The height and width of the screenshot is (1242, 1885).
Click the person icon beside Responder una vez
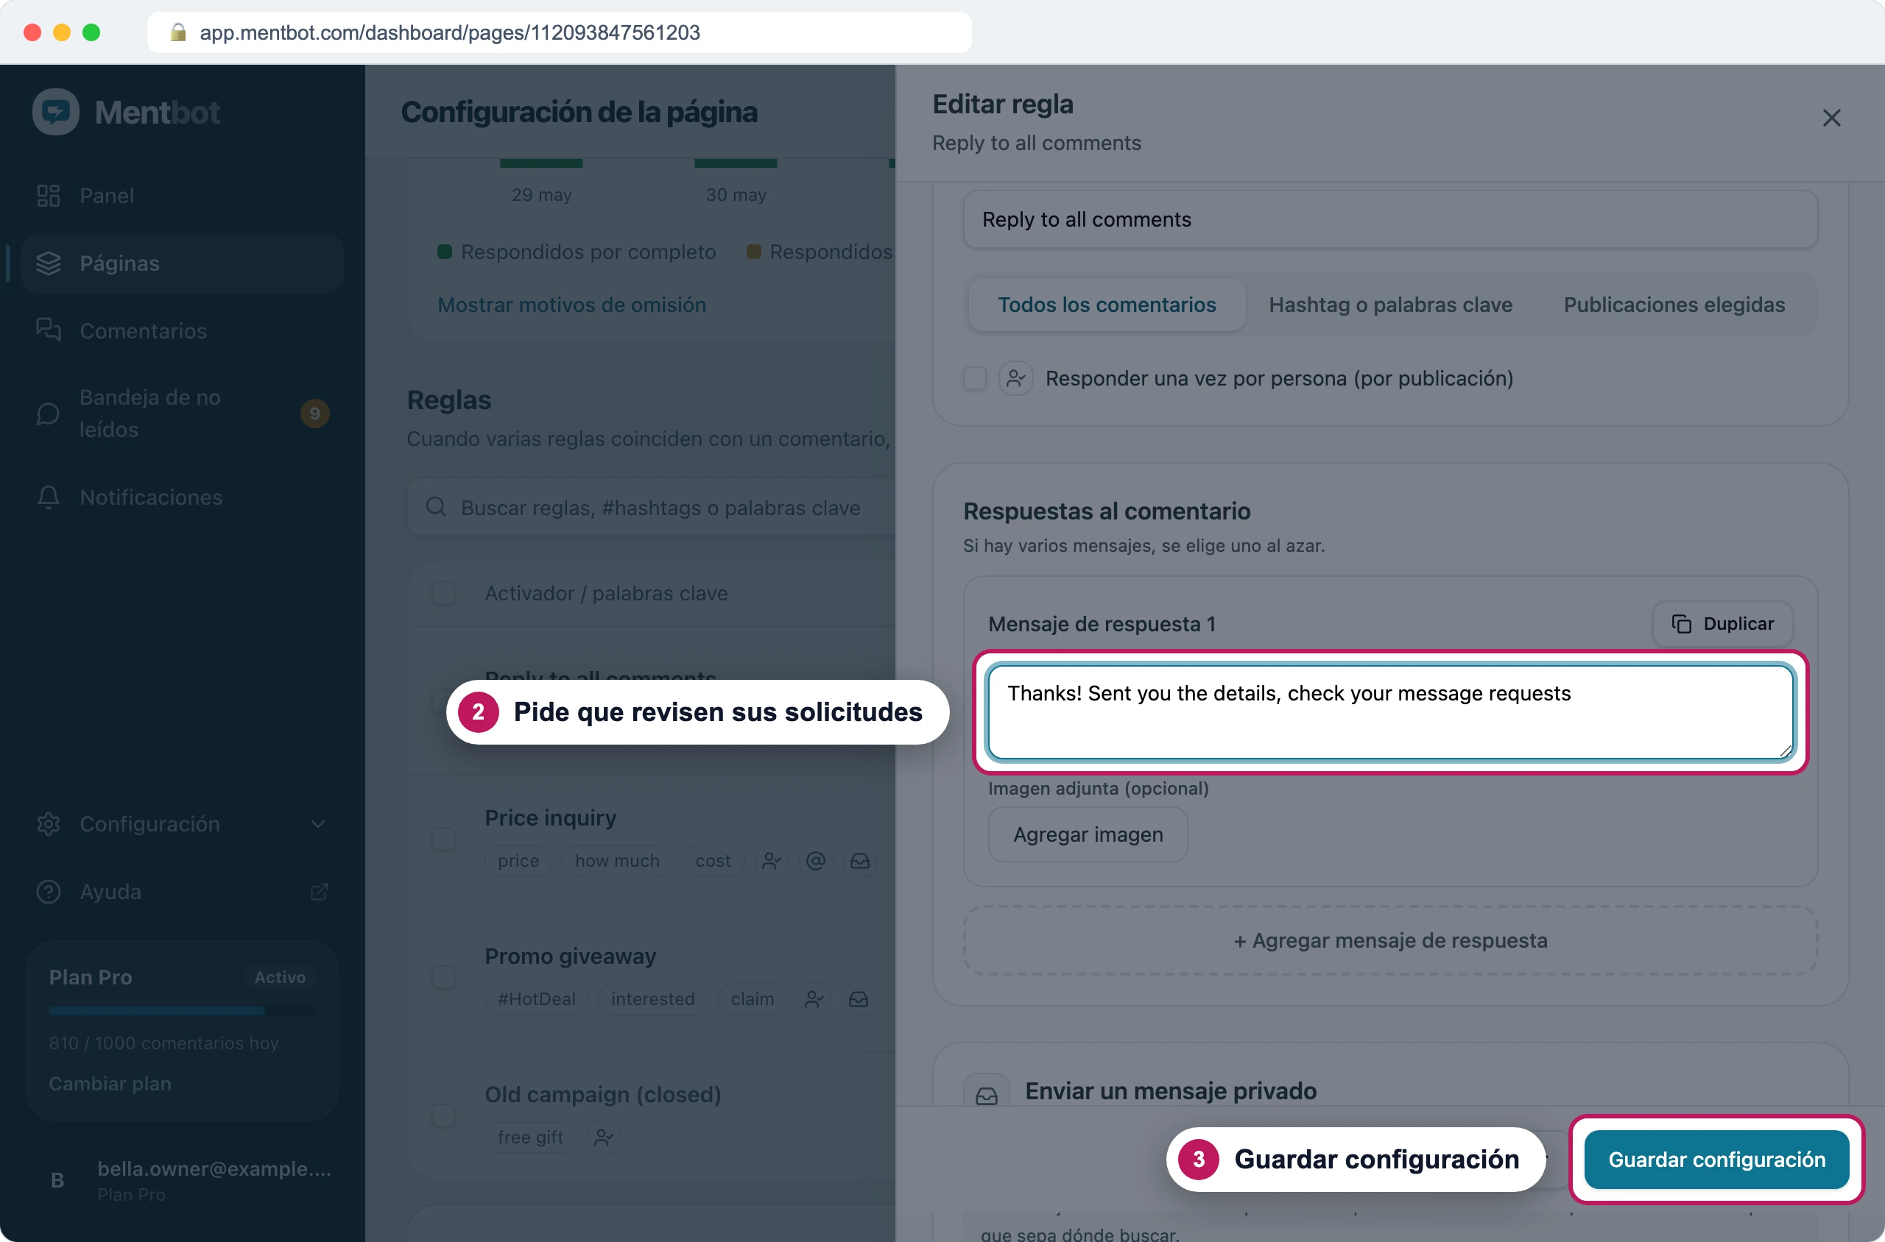pyautogui.click(x=1015, y=379)
